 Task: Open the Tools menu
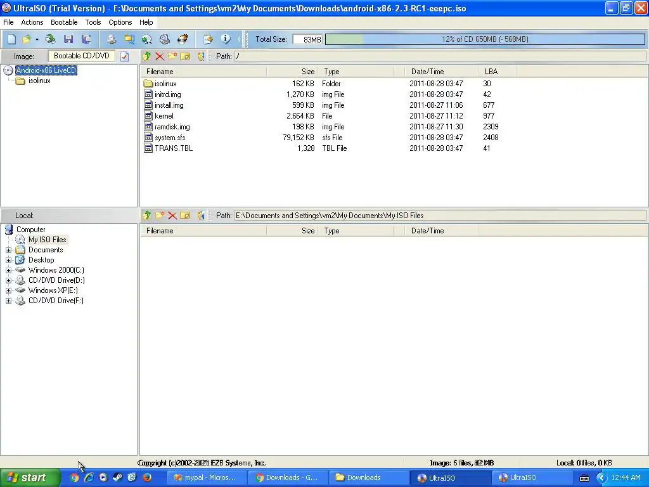pyautogui.click(x=93, y=22)
